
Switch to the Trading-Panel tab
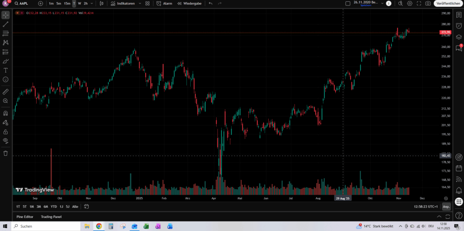[51, 217]
